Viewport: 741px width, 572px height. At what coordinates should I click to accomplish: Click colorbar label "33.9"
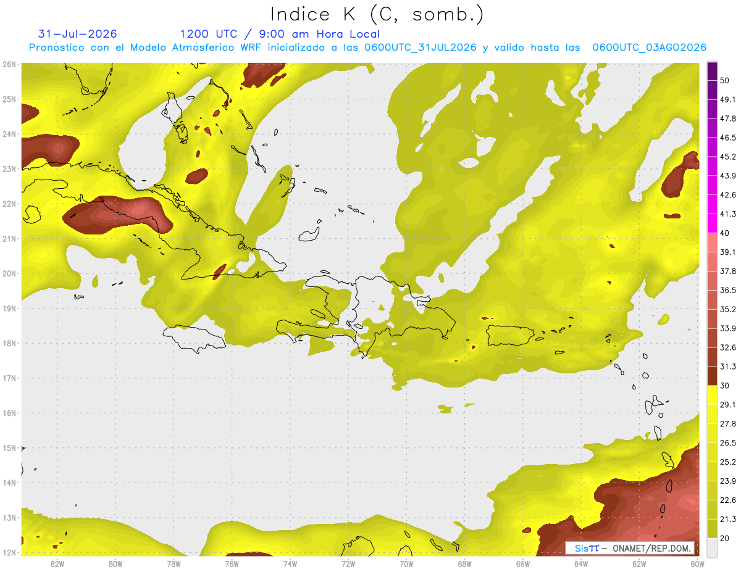coord(728,328)
